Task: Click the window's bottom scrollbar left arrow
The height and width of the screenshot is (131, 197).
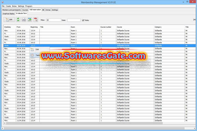Action: pyautogui.click(x=2, y=128)
